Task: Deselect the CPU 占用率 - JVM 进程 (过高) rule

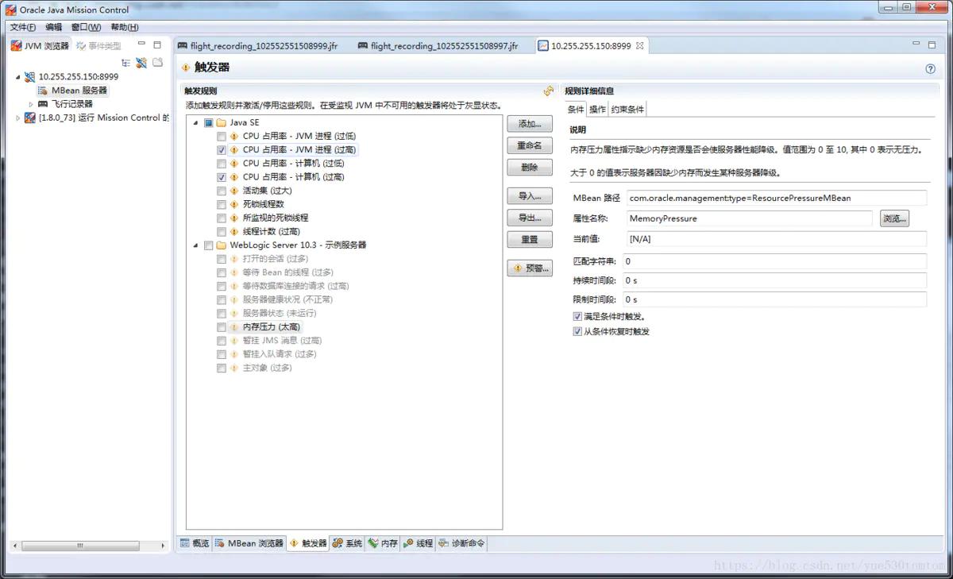Action: click(x=220, y=149)
